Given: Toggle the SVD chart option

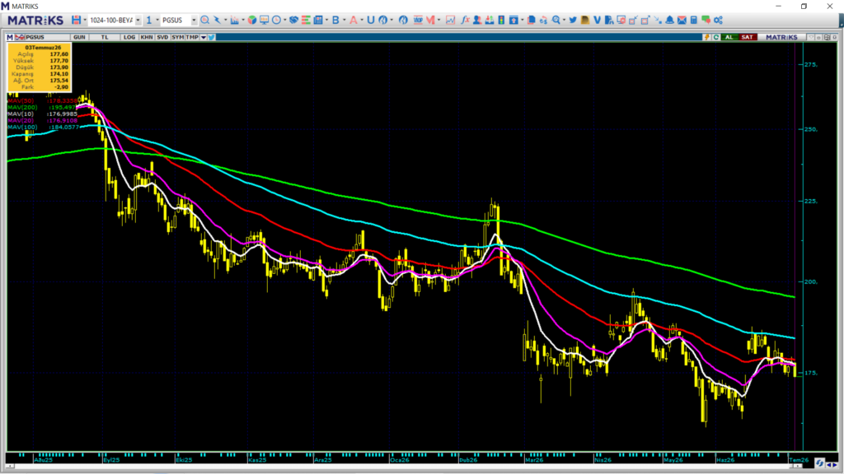Looking at the screenshot, I should [x=162, y=37].
